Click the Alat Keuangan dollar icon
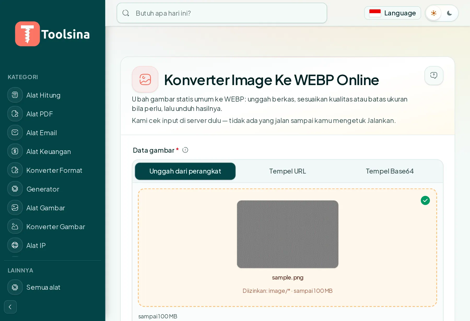Viewport: 470px width, 321px height. (x=15, y=151)
